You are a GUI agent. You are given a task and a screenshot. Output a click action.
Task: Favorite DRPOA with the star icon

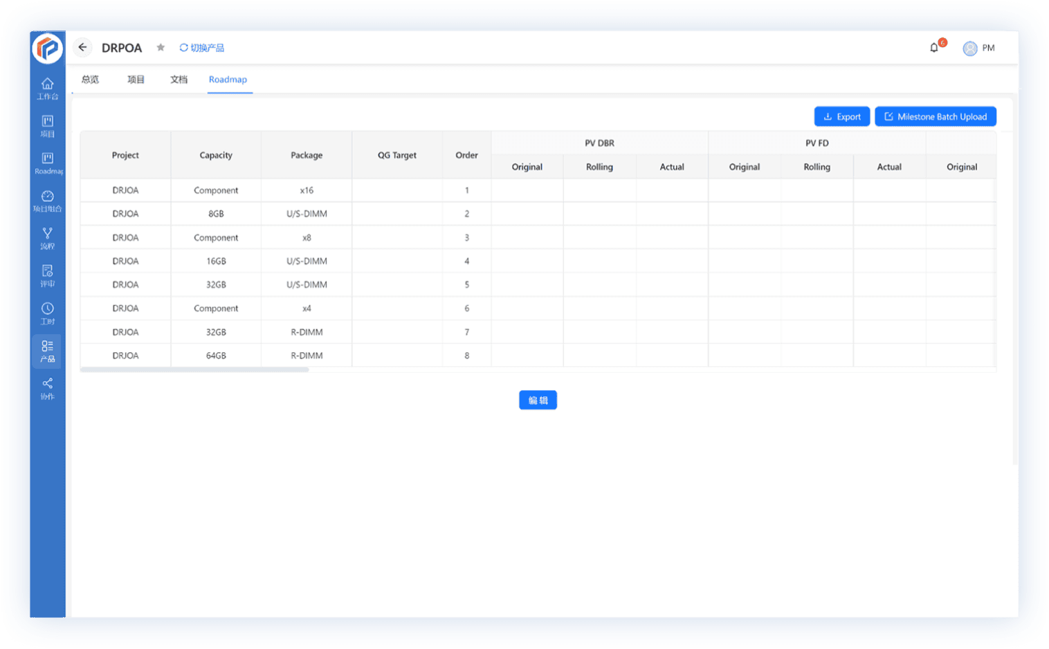pos(161,47)
